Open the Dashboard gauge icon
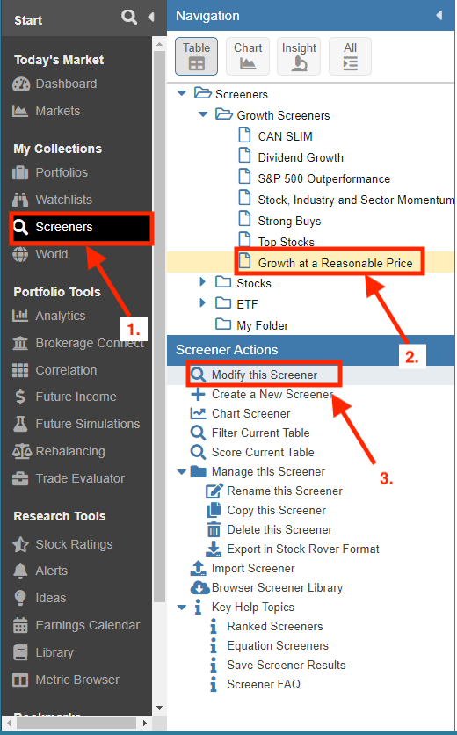The width and height of the screenshot is (457, 735). (20, 84)
